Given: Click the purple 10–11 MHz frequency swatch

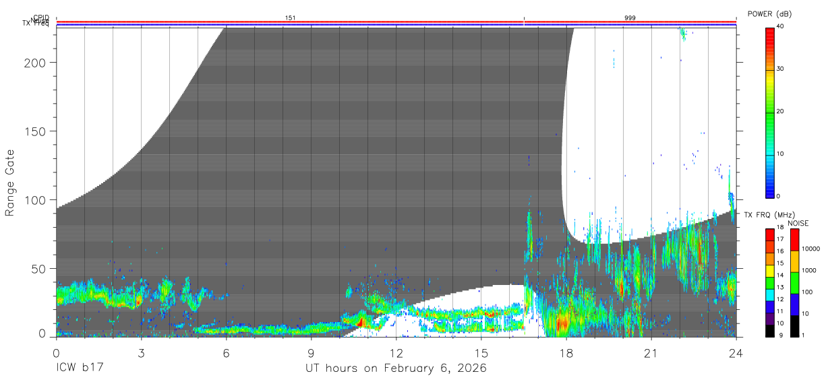Looking at the screenshot, I should (x=769, y=317).
